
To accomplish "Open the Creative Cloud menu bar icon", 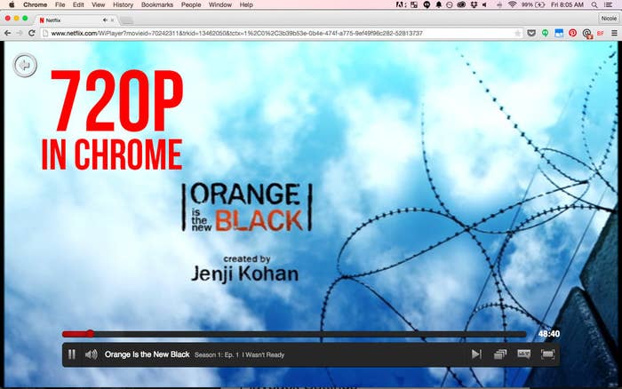I will click(461, 4).
